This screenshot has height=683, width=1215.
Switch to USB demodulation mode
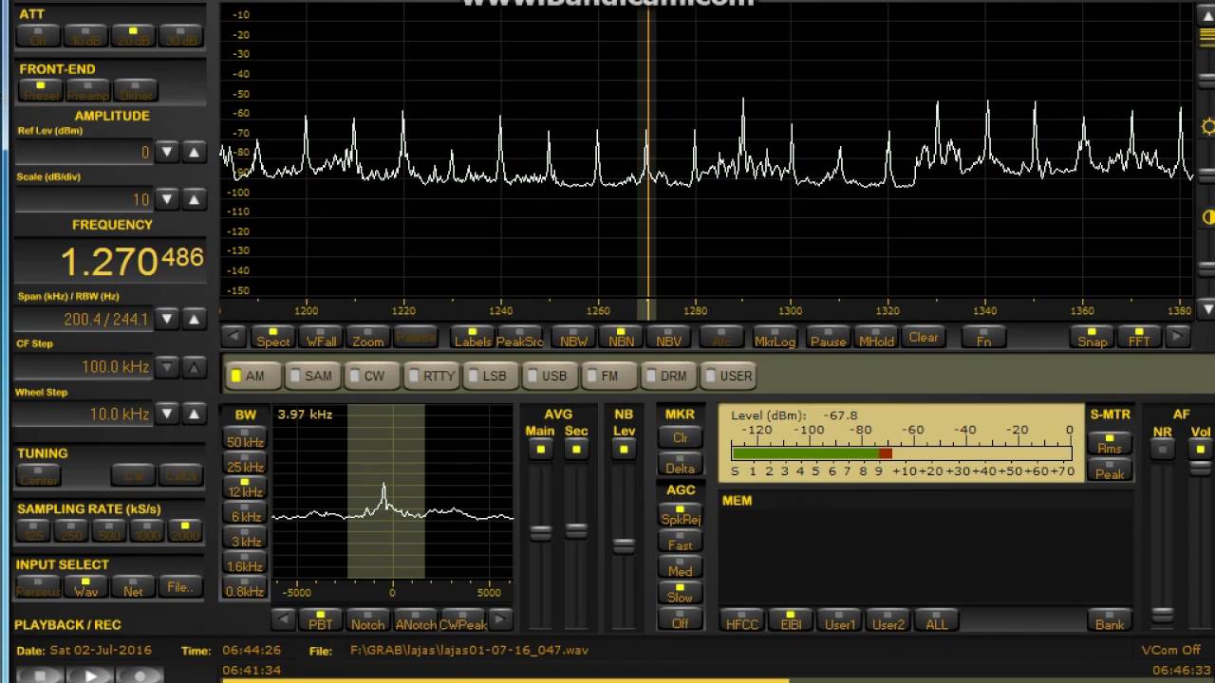coord(548,376)
